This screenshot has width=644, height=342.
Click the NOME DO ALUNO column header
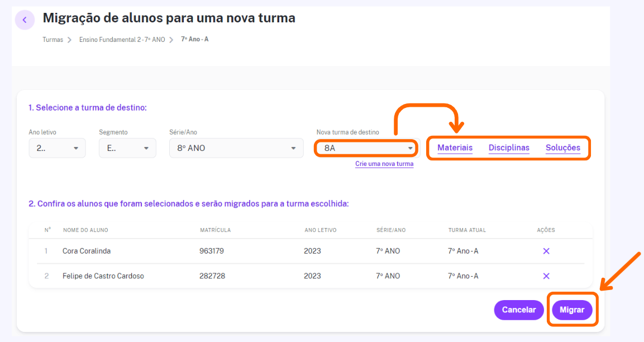[x=85, y=230]
